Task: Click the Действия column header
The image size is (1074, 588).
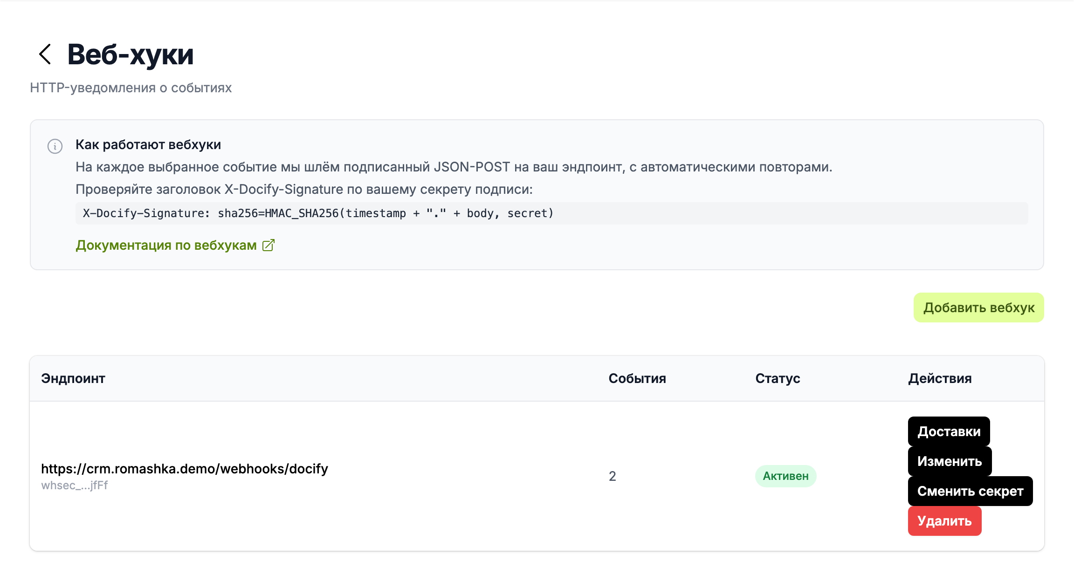Action: 940,378
